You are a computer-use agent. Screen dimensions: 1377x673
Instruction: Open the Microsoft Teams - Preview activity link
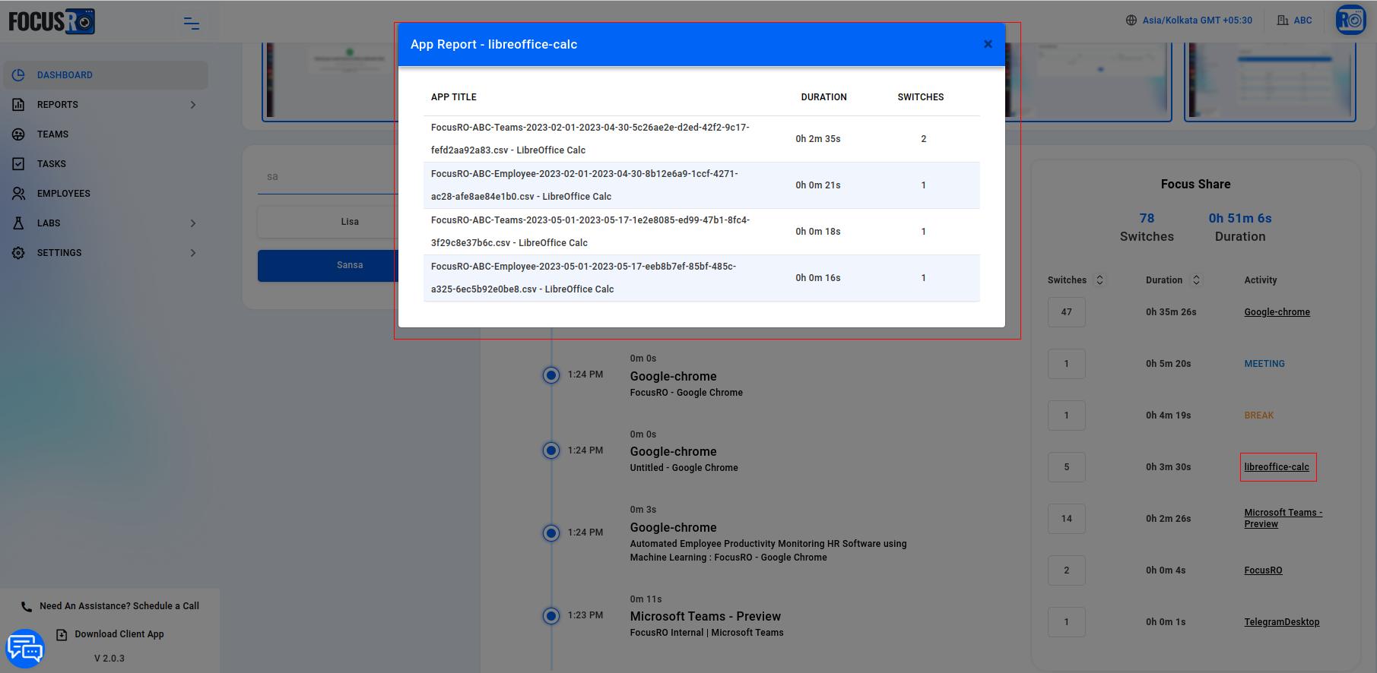click(x=1283, y=518)
